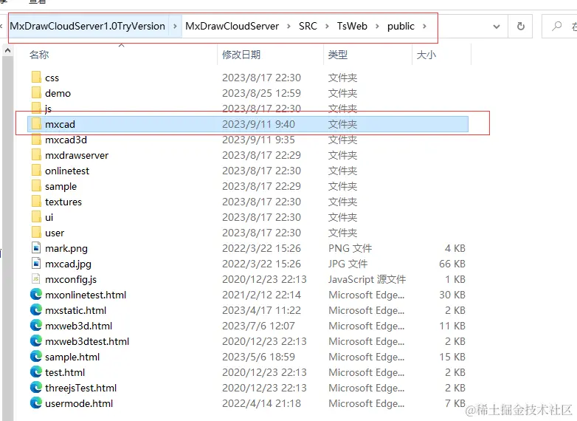Click the 66 KB size of mxcad.jpg

tap(452, 264)
